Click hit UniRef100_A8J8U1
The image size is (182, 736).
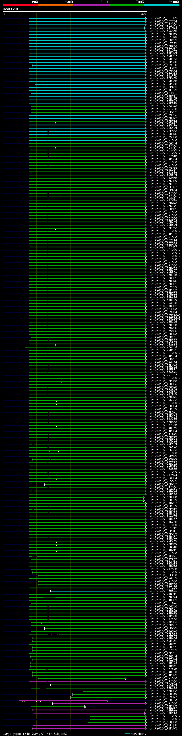coord(163,94)
